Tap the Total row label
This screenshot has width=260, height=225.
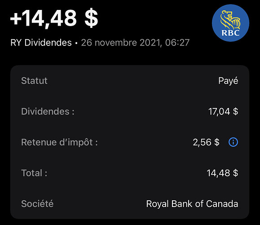[x=34, y=173]
